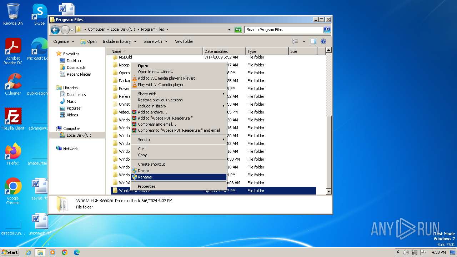Viewport: 457px width, 257px height.
Task: Select Properties in the context menu
Action: pos(179,186)
